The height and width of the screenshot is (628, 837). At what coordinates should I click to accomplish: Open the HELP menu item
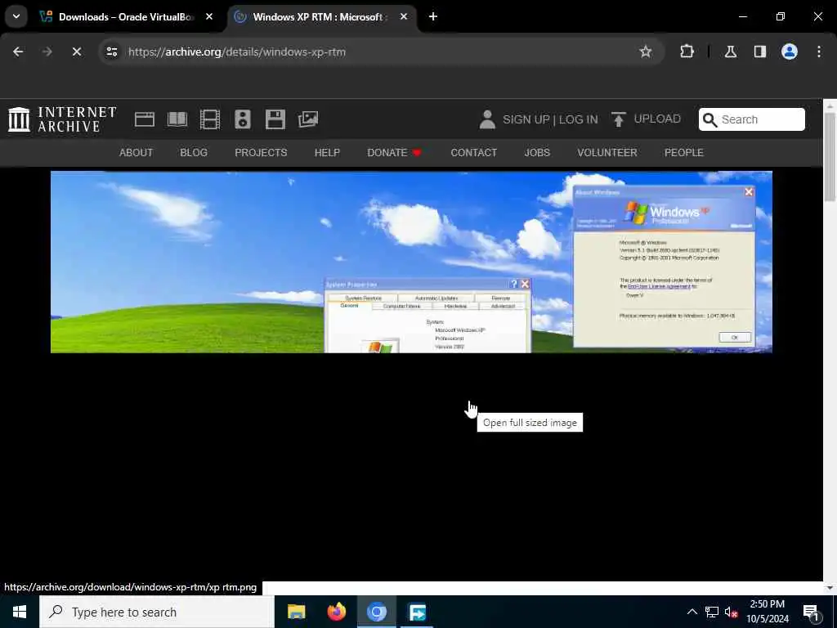click(327, 153)
